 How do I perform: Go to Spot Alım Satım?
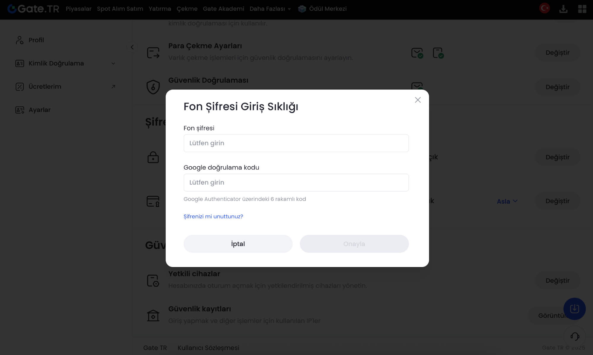pos(120,9)
